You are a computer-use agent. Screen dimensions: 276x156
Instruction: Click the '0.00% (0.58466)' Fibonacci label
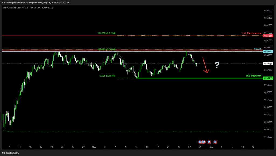(x=108, y=76)
